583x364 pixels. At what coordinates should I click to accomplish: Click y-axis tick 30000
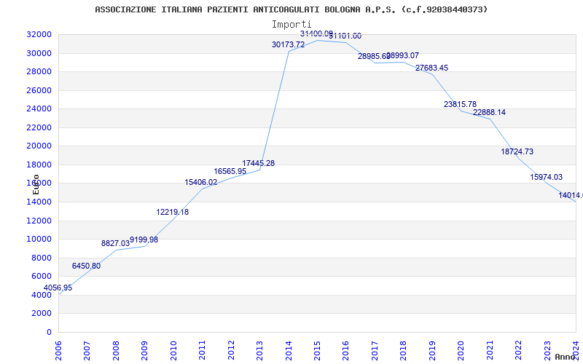pos(39,53)
